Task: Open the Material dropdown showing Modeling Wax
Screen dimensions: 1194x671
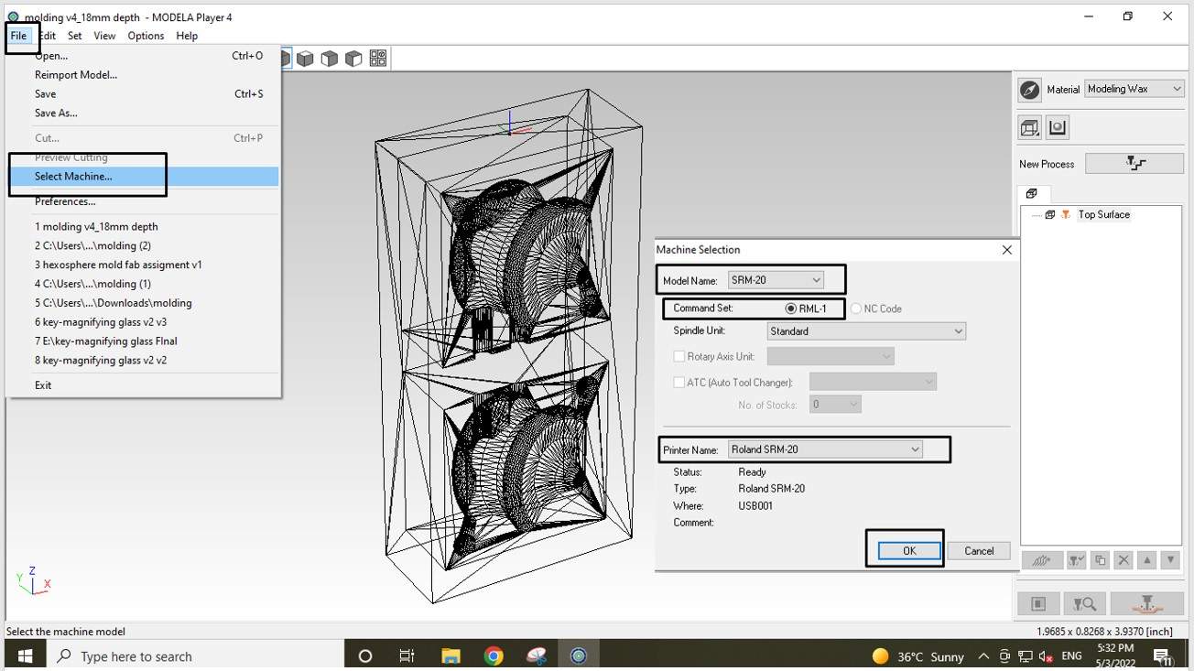Action: coord(1134,89)
